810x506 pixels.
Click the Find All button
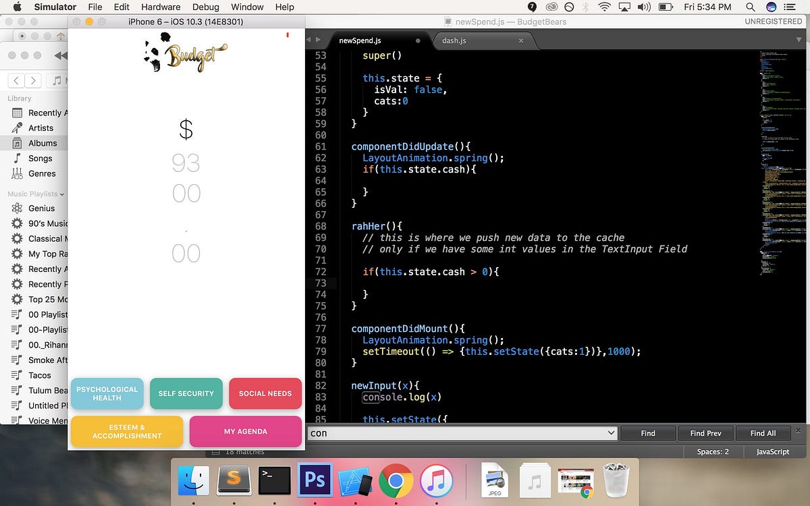coord(763,432)
